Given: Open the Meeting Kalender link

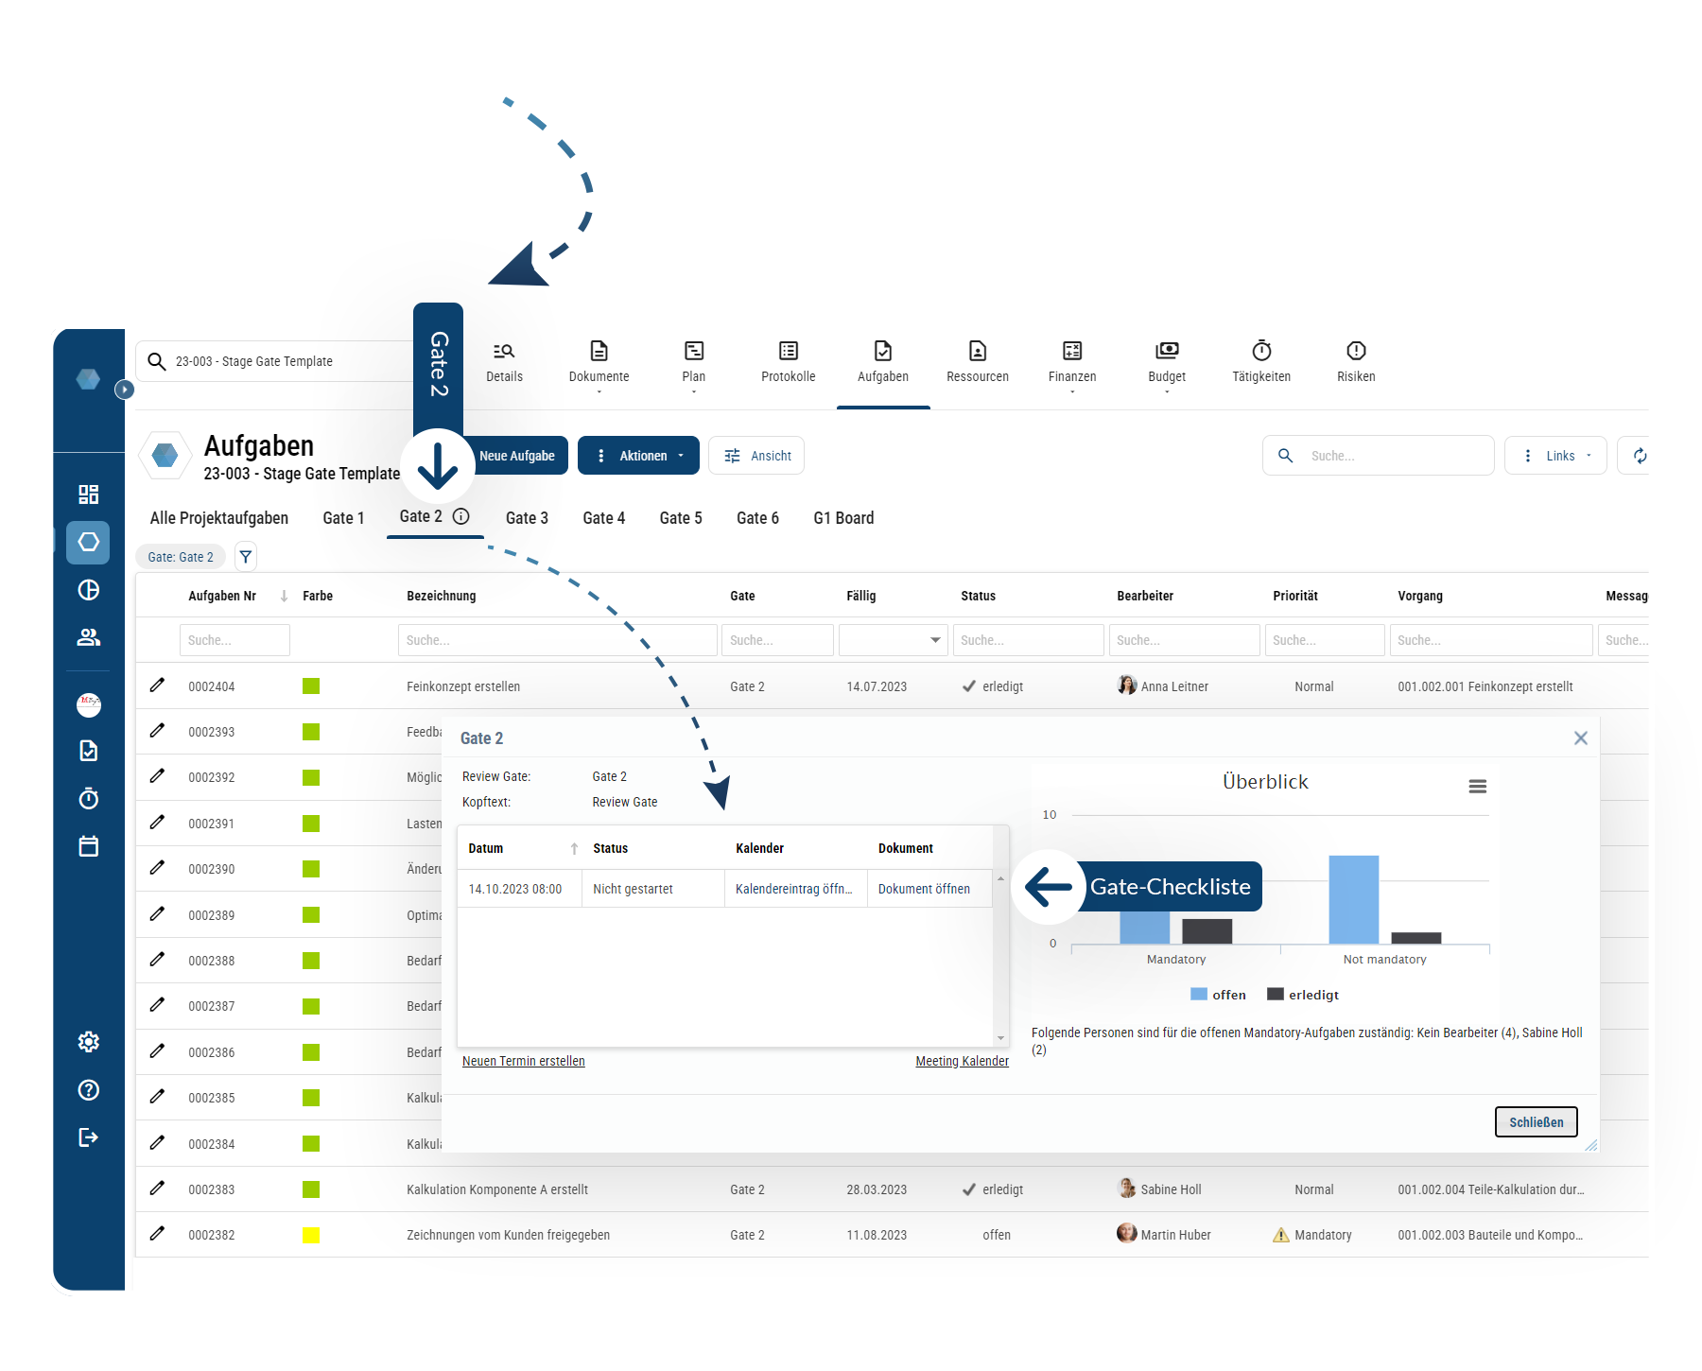Looking at the screenshot, I should click(962, 1061).
